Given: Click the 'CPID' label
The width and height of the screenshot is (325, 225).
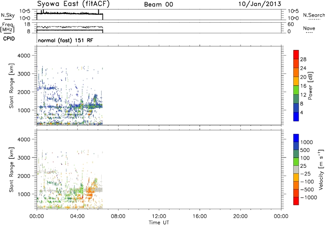Looking at the screenshot, I should click(9, 39).
